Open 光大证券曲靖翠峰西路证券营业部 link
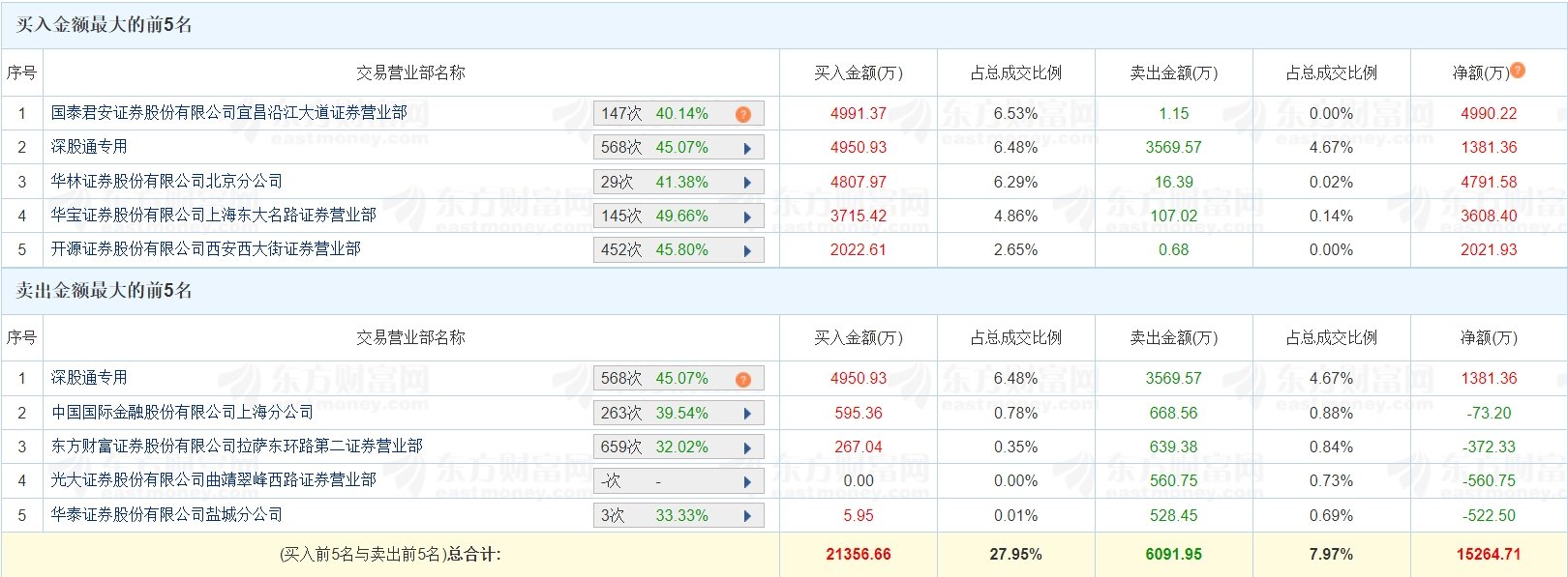Image resolution: width=1568 pixels, height=577 pixels. click(x=214, y=480)
